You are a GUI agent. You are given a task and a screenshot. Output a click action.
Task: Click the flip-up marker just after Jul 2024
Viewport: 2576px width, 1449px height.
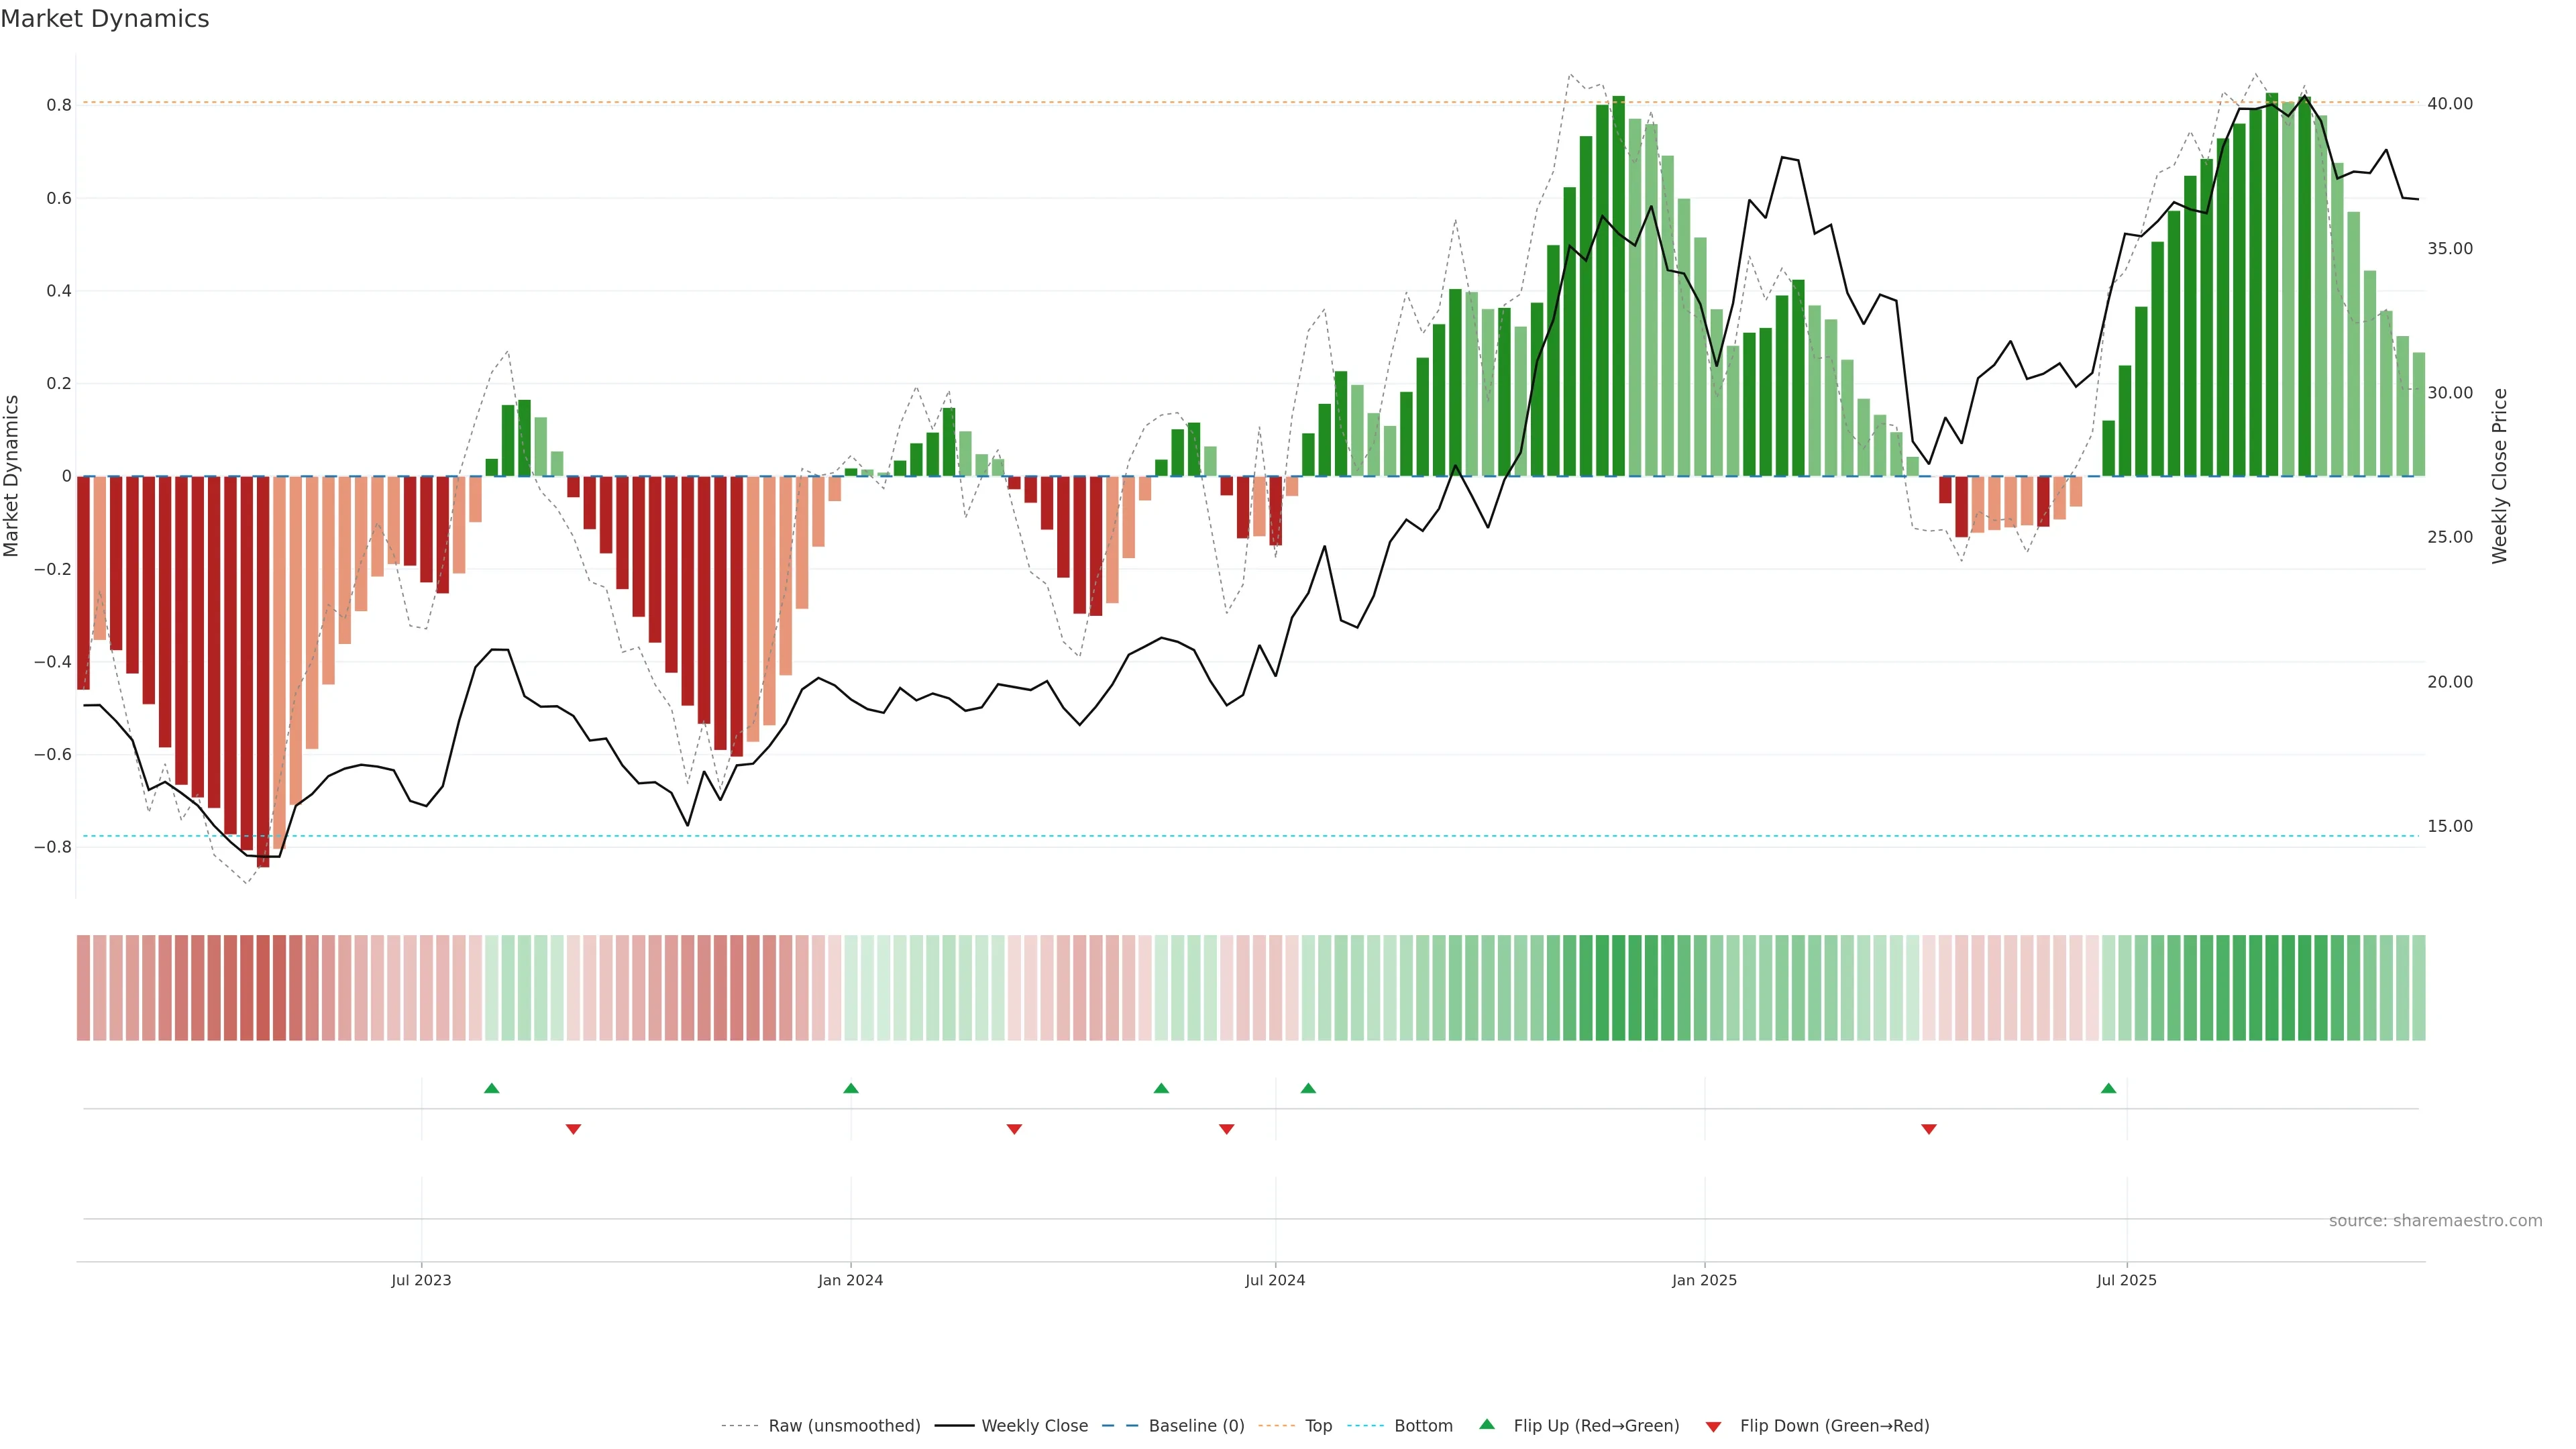tap(1308, 1088)
